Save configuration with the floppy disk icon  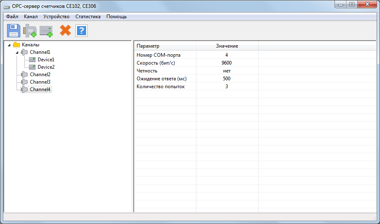(14, 31)
